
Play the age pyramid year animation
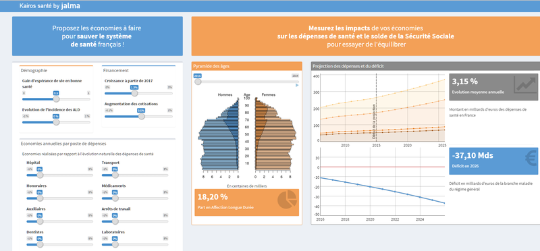pos(297,85)
